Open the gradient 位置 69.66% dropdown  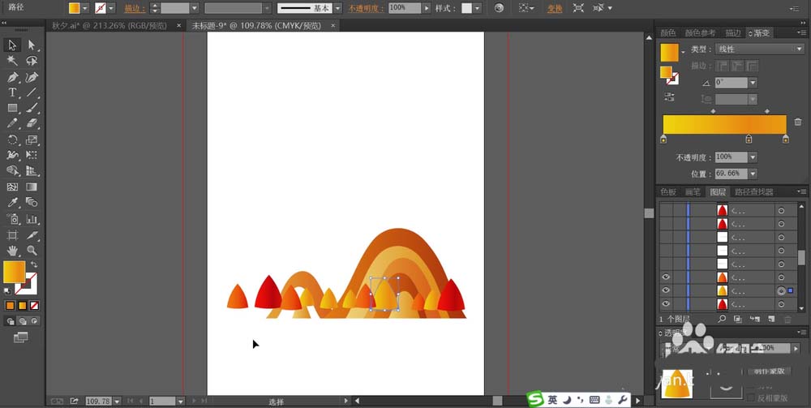click(x=753, y=174)
